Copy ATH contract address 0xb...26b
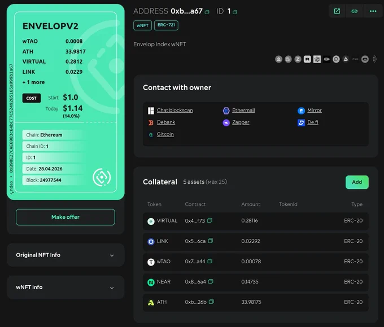 [x=211, y=302]
